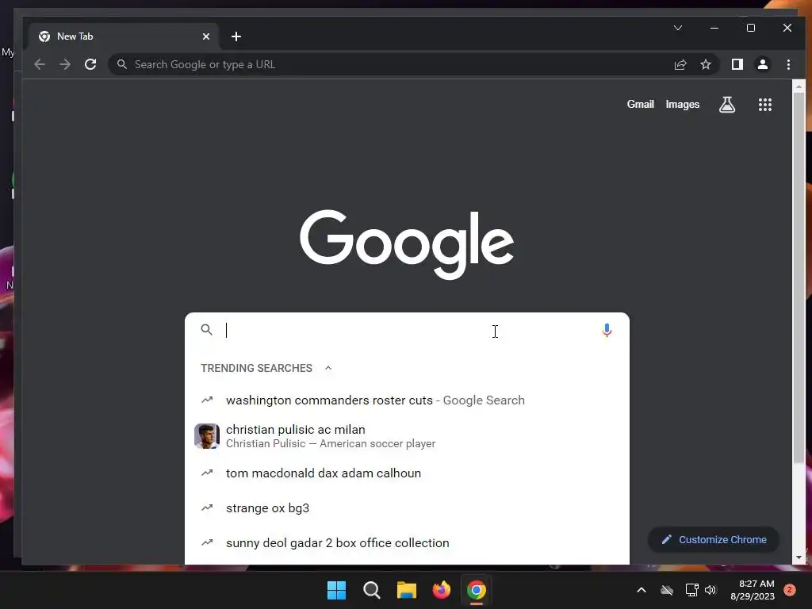Viewport: 812px width, 609px height.
Task: Select 'strange ox bg3' trending search
Action: click(407, 508)
